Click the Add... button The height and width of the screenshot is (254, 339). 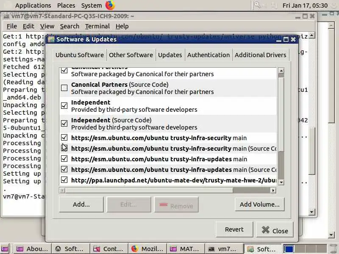pyautogui.click(x=81, y=204)
